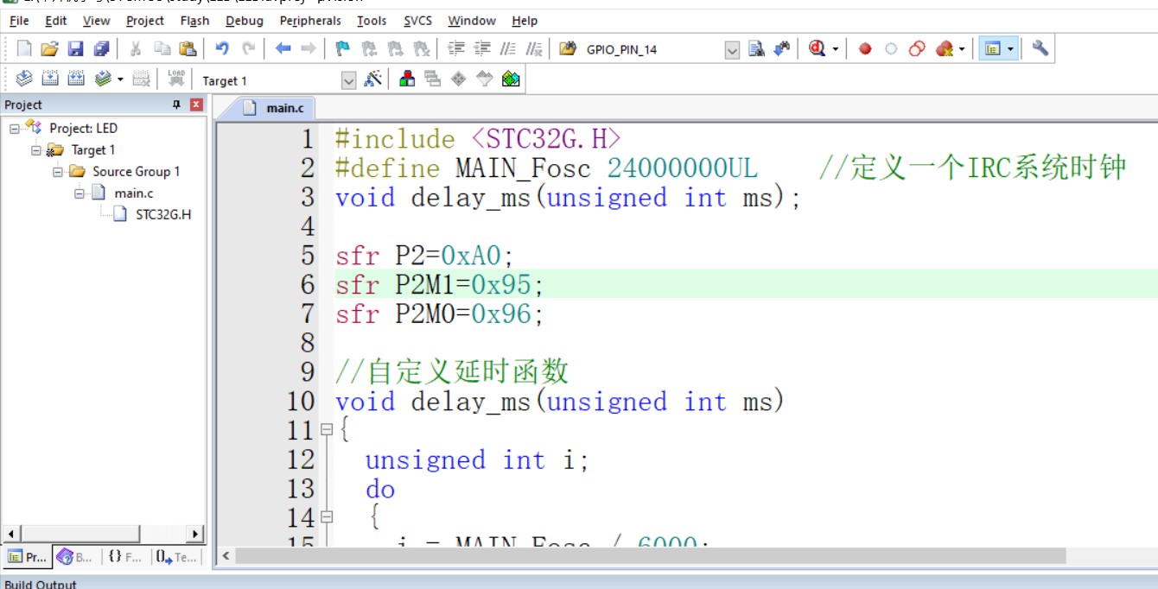Open the SVCS menu
The image size is (1158, 589).
(x=418, y=20)
